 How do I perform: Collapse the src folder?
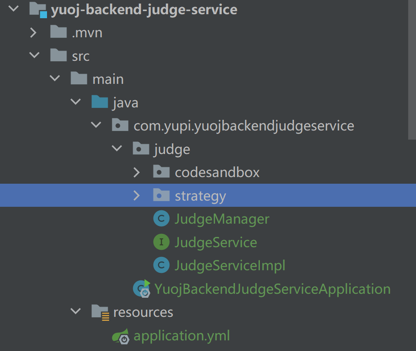tap(33, 56)
